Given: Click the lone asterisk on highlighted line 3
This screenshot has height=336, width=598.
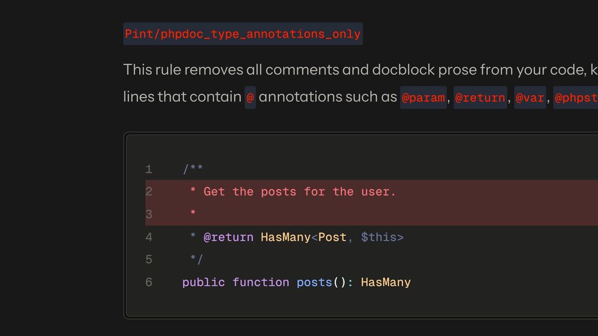Looking at the screenshot, I should coord(193,214).
